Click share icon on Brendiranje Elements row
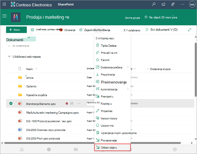 [72, 103]
